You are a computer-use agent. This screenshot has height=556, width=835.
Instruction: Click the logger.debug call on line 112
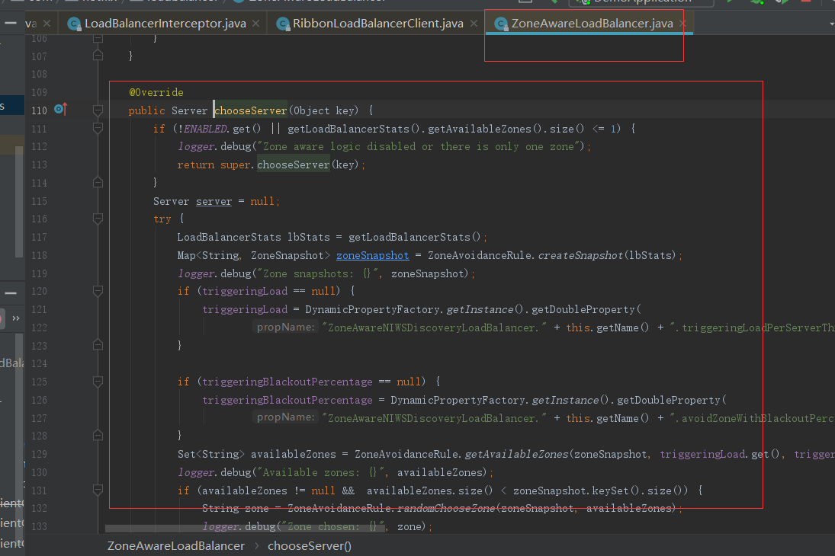pyautogui.click(x=214, y=147)
